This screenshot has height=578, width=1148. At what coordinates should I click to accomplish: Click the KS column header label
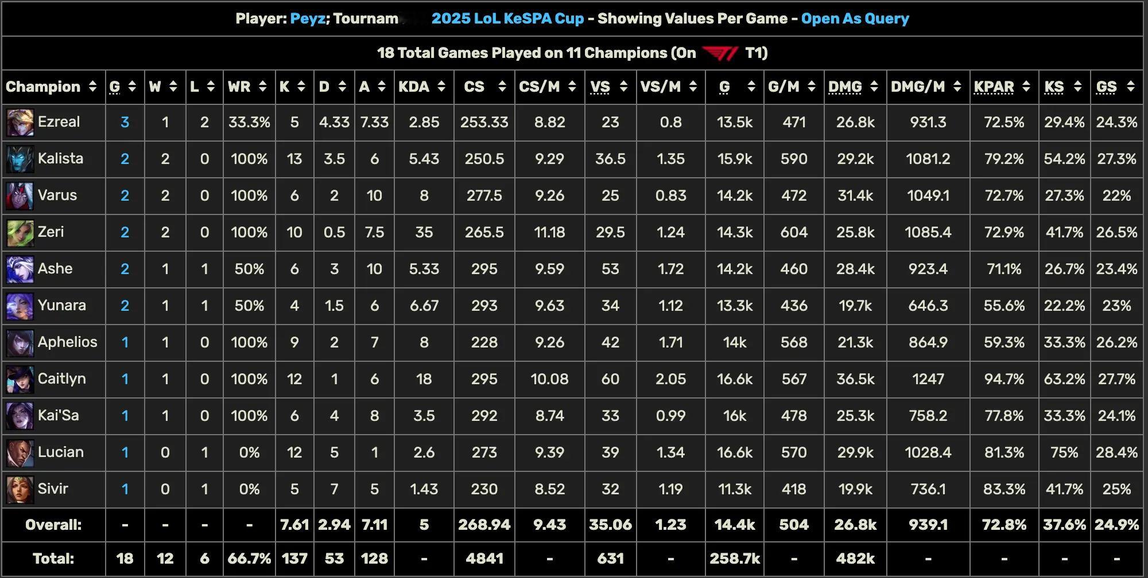(1054, 87)
